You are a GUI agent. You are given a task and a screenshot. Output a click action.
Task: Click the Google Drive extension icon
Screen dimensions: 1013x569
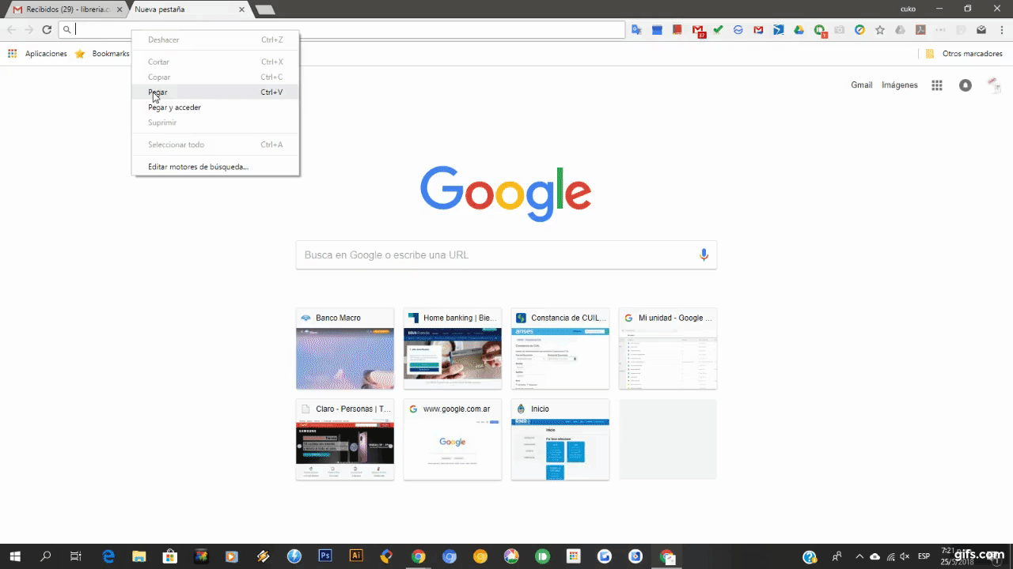[x=799, y=30]
